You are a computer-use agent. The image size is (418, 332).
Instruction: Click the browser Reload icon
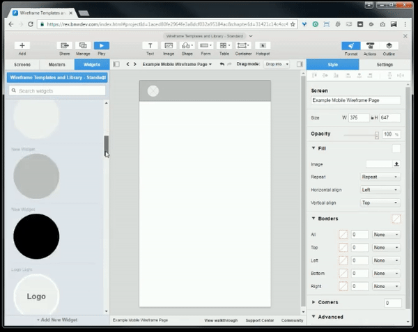tap(31, 24)
